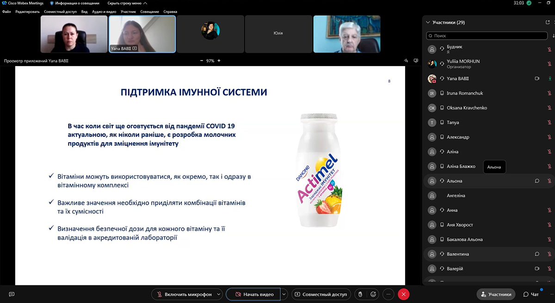Zoom out shared content with minus
The height and width of the screenshot is (303, 555).
[201, 61]
